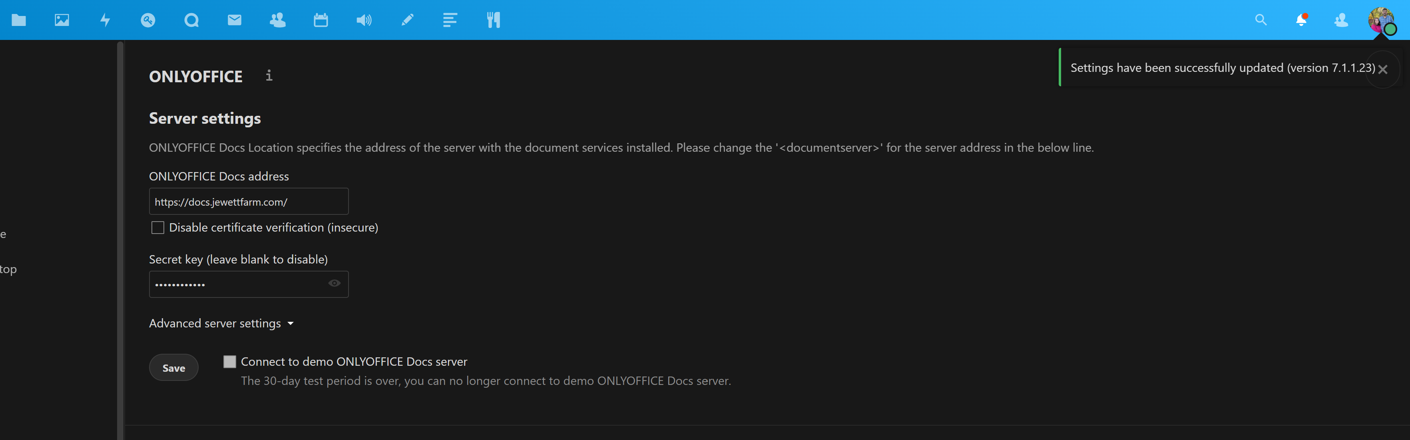The height and width of the screenshot is (440, 1410).
Task: Open the contacts menu icon in header
Action: [x=1341, y=20]
